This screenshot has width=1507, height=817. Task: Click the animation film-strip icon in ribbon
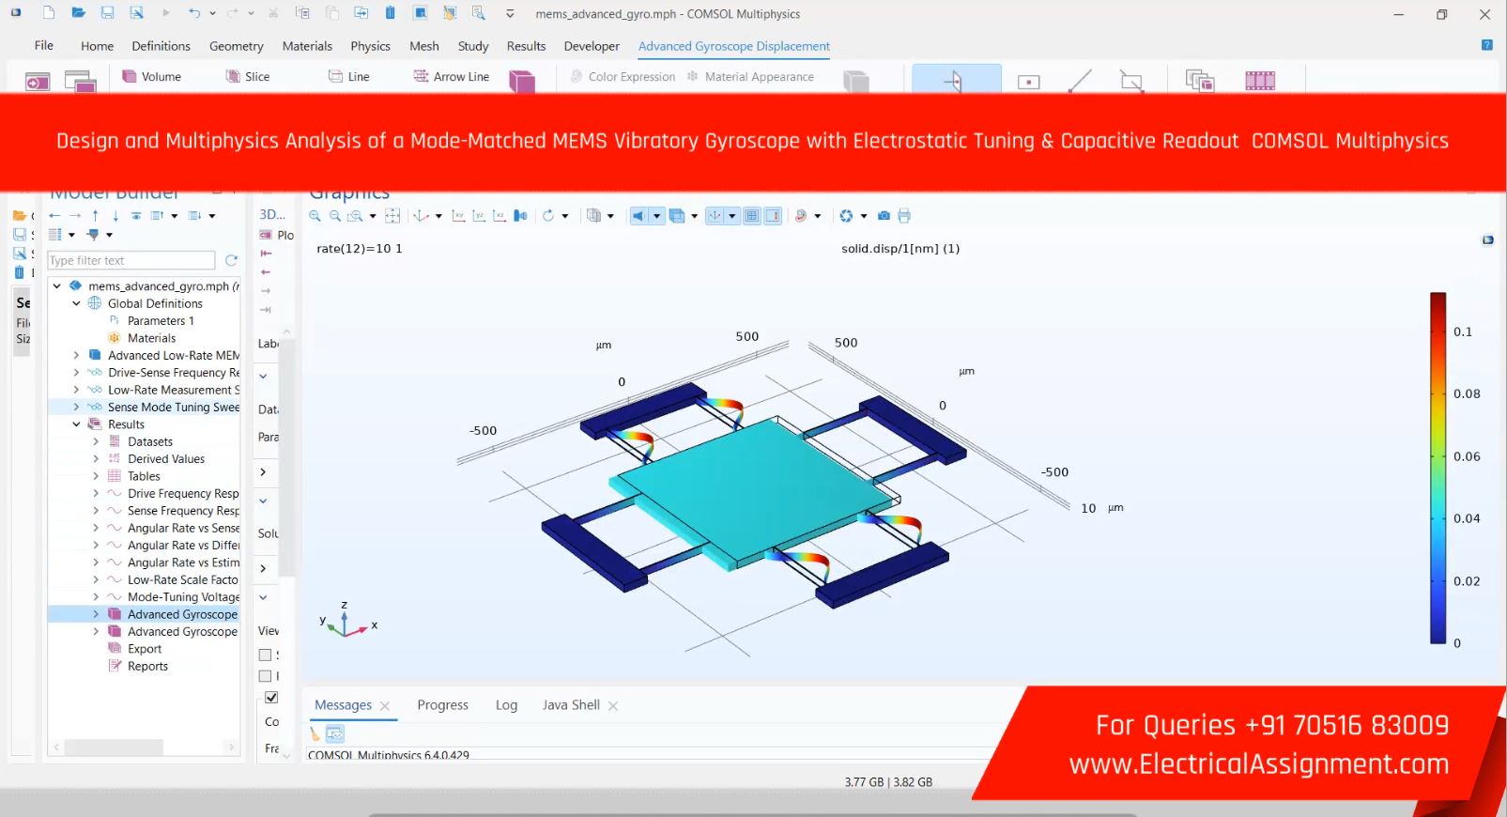[x=1260, y=81]
